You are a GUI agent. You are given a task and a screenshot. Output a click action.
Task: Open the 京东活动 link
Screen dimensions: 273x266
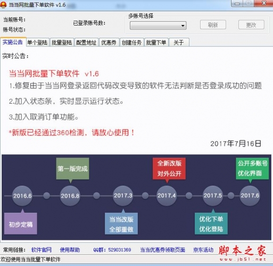pos(203,250)
